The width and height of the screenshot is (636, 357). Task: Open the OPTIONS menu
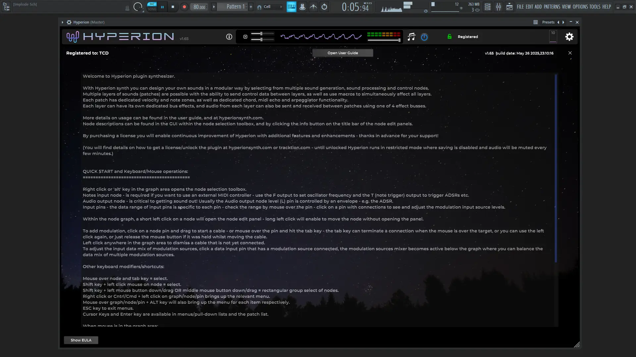click(580, 7)
